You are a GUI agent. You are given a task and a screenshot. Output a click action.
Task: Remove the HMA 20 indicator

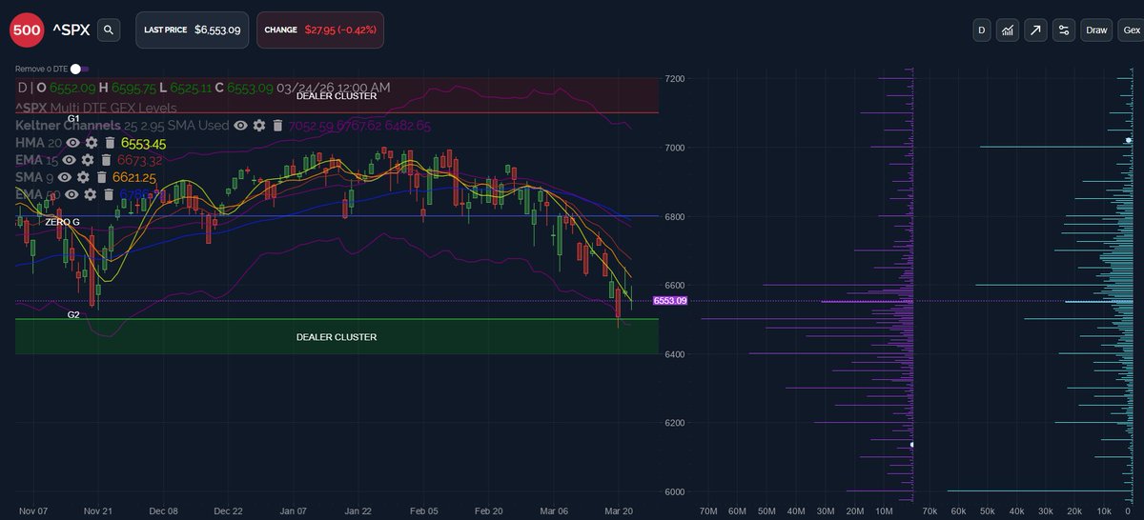[x=110, y=143]
